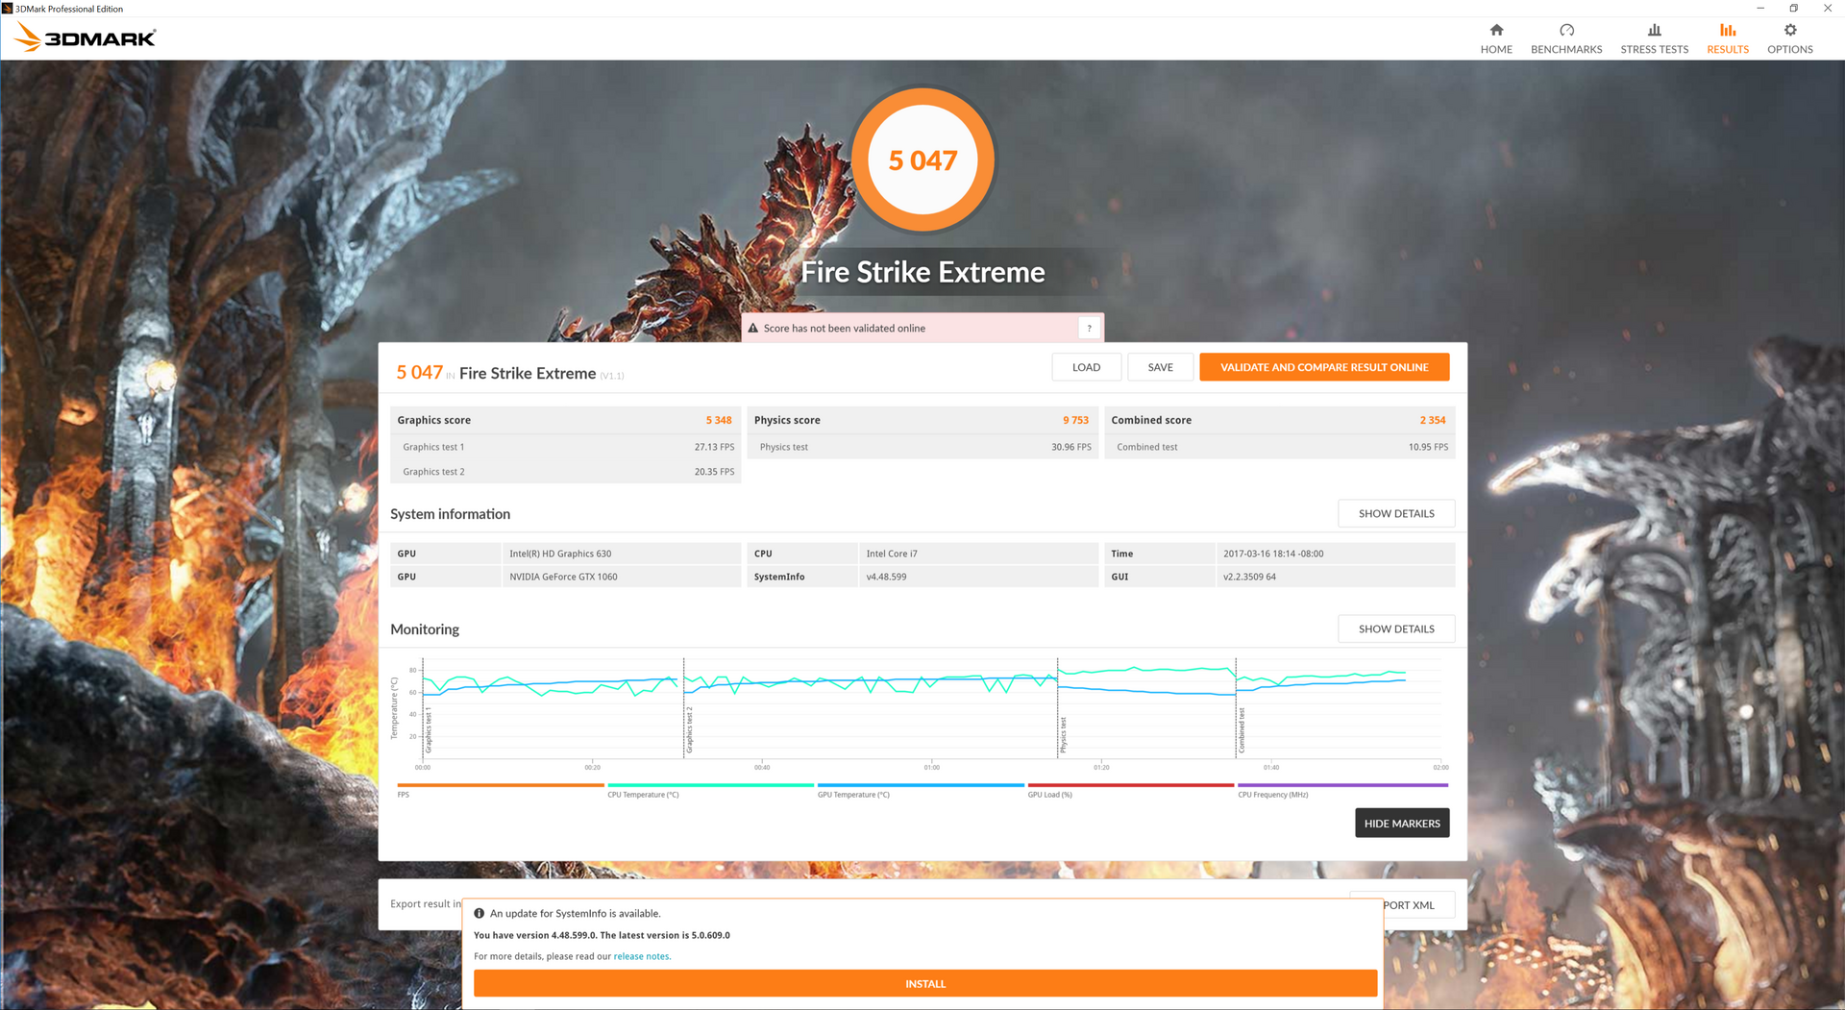1845x1010 pixels.
Task: Go to the Home tab
Action: [x=1496, y=38]
